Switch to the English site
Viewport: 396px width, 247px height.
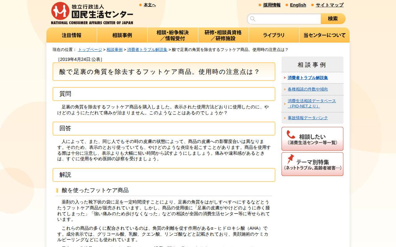point(298,5)
